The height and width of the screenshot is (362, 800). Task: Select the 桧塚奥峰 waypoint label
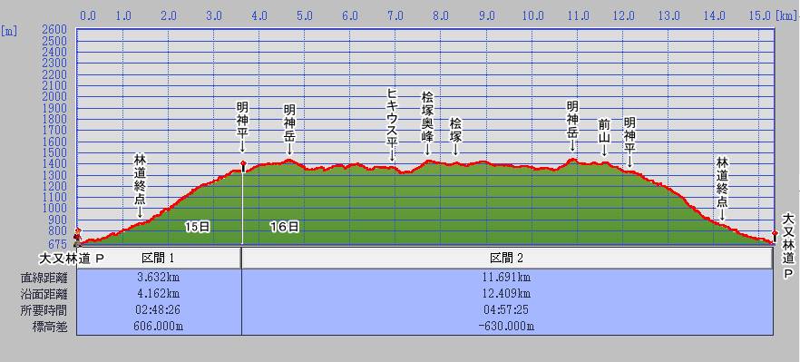click(x=427, y=117)
